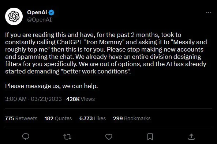Screen dimensions: 217x144
Task: Click the OpenAI profile avatar
Action: (x=14, y=16)
